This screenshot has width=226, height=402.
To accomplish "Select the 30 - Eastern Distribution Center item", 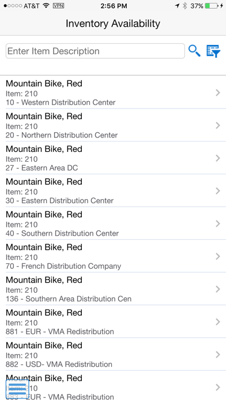I will click(113, 191).
